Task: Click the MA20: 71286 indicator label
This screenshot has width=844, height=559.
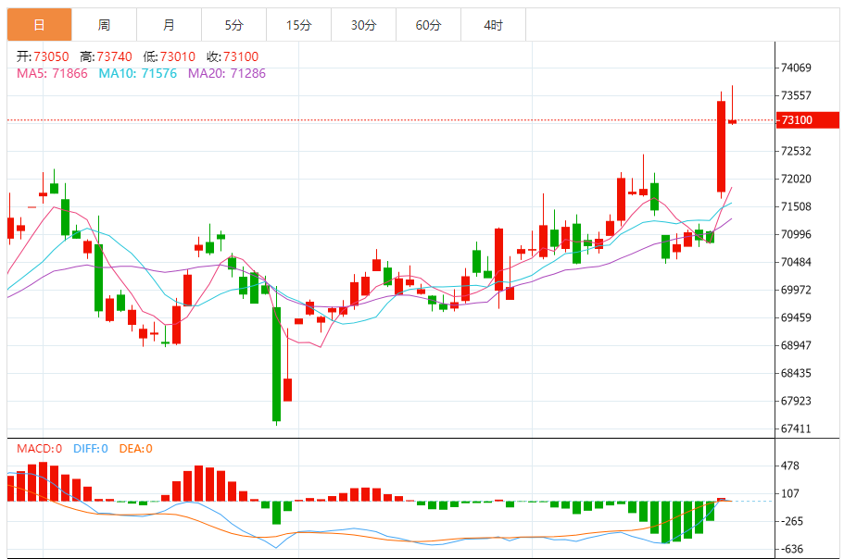Action: (x=227, y=73)
